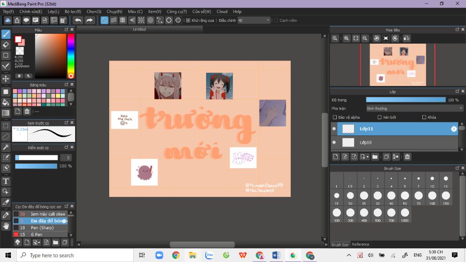The height and width of the screenshot is (262, 466).
Task: Open the Lớp(L) menu
Action: click(x=54, y=11)
